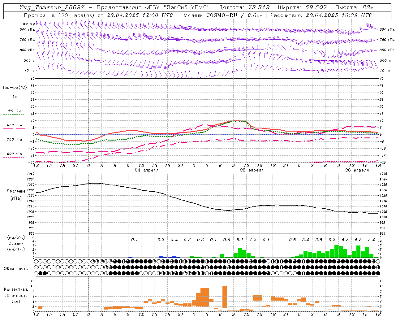Click the (мм/3ч.) unit label
The height and width of the screenshot is (317, 396).
pos(16,237)
